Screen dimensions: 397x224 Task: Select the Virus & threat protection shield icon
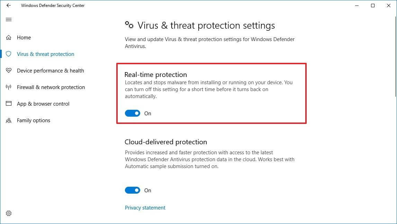coord(8,54)
